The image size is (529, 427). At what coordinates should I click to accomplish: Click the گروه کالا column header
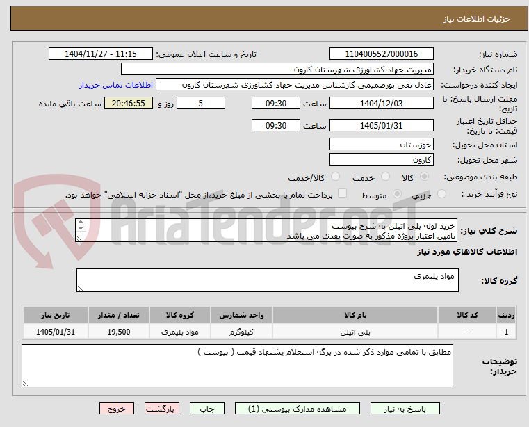180,315
